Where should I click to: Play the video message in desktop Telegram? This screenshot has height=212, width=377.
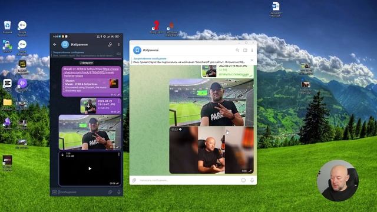[x=211, y=150]
